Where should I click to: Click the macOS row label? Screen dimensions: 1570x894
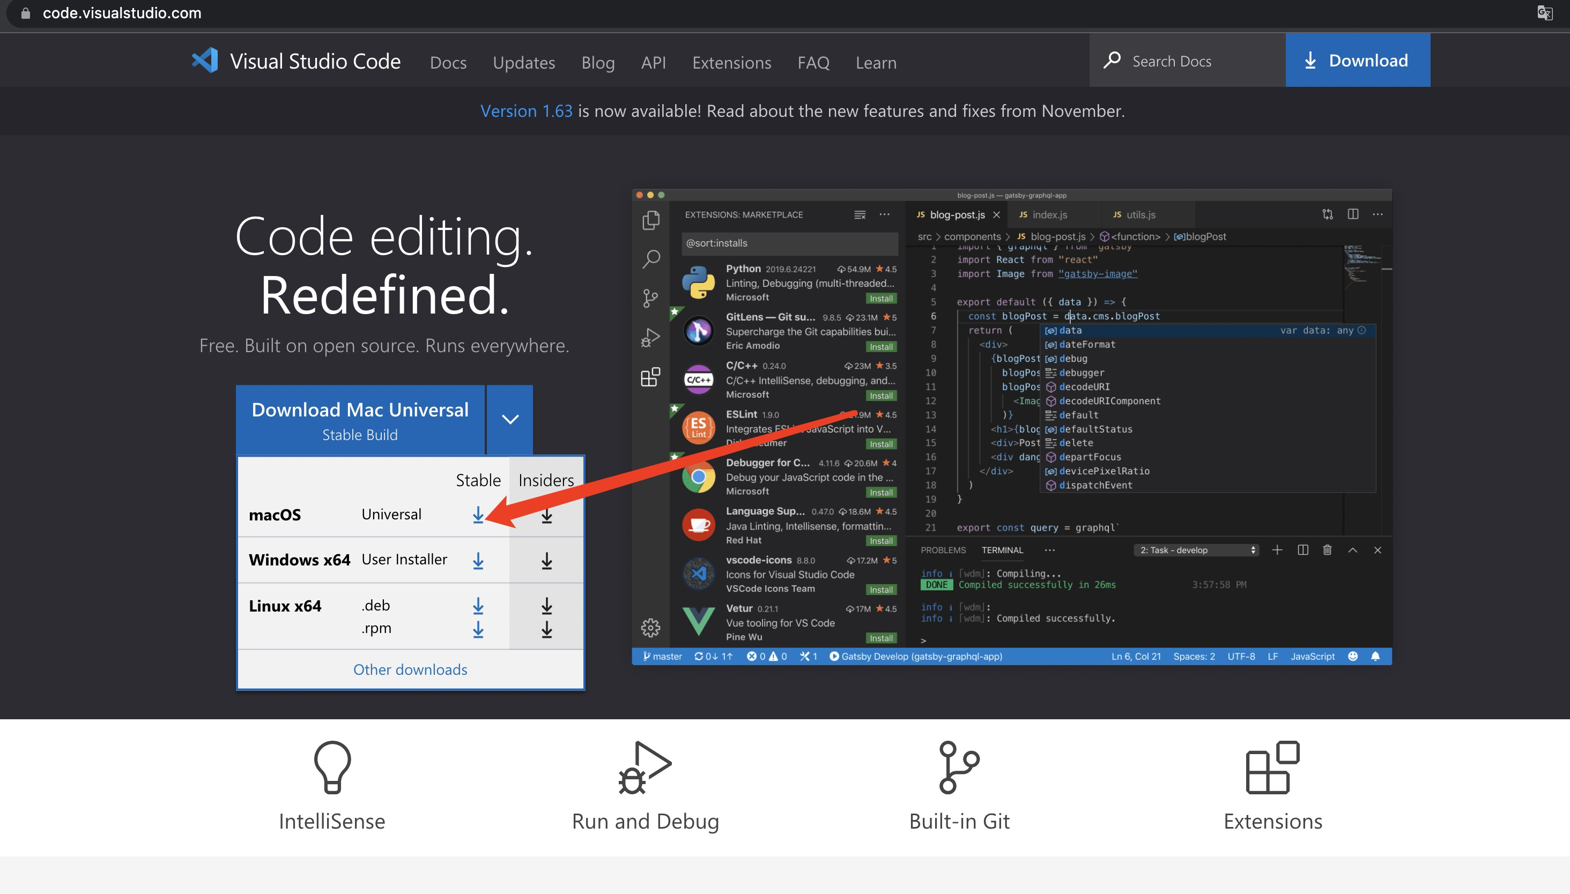(275, 515)
